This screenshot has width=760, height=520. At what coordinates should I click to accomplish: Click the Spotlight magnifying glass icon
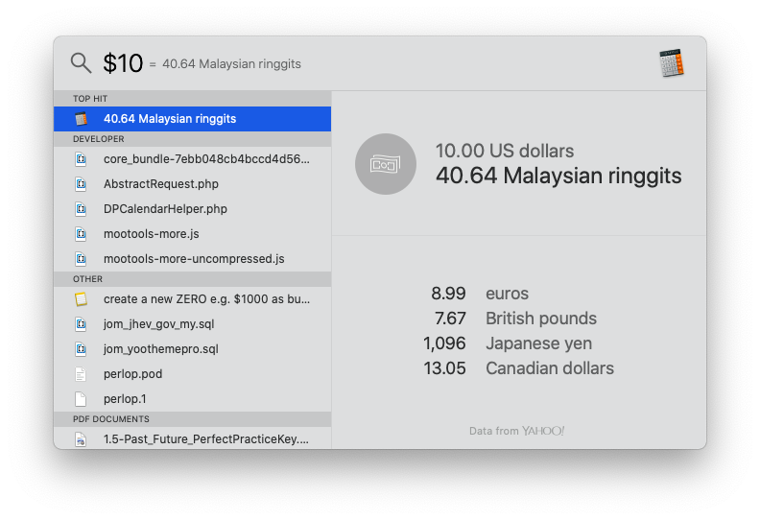pyautogui.click(x=81, y=63)
